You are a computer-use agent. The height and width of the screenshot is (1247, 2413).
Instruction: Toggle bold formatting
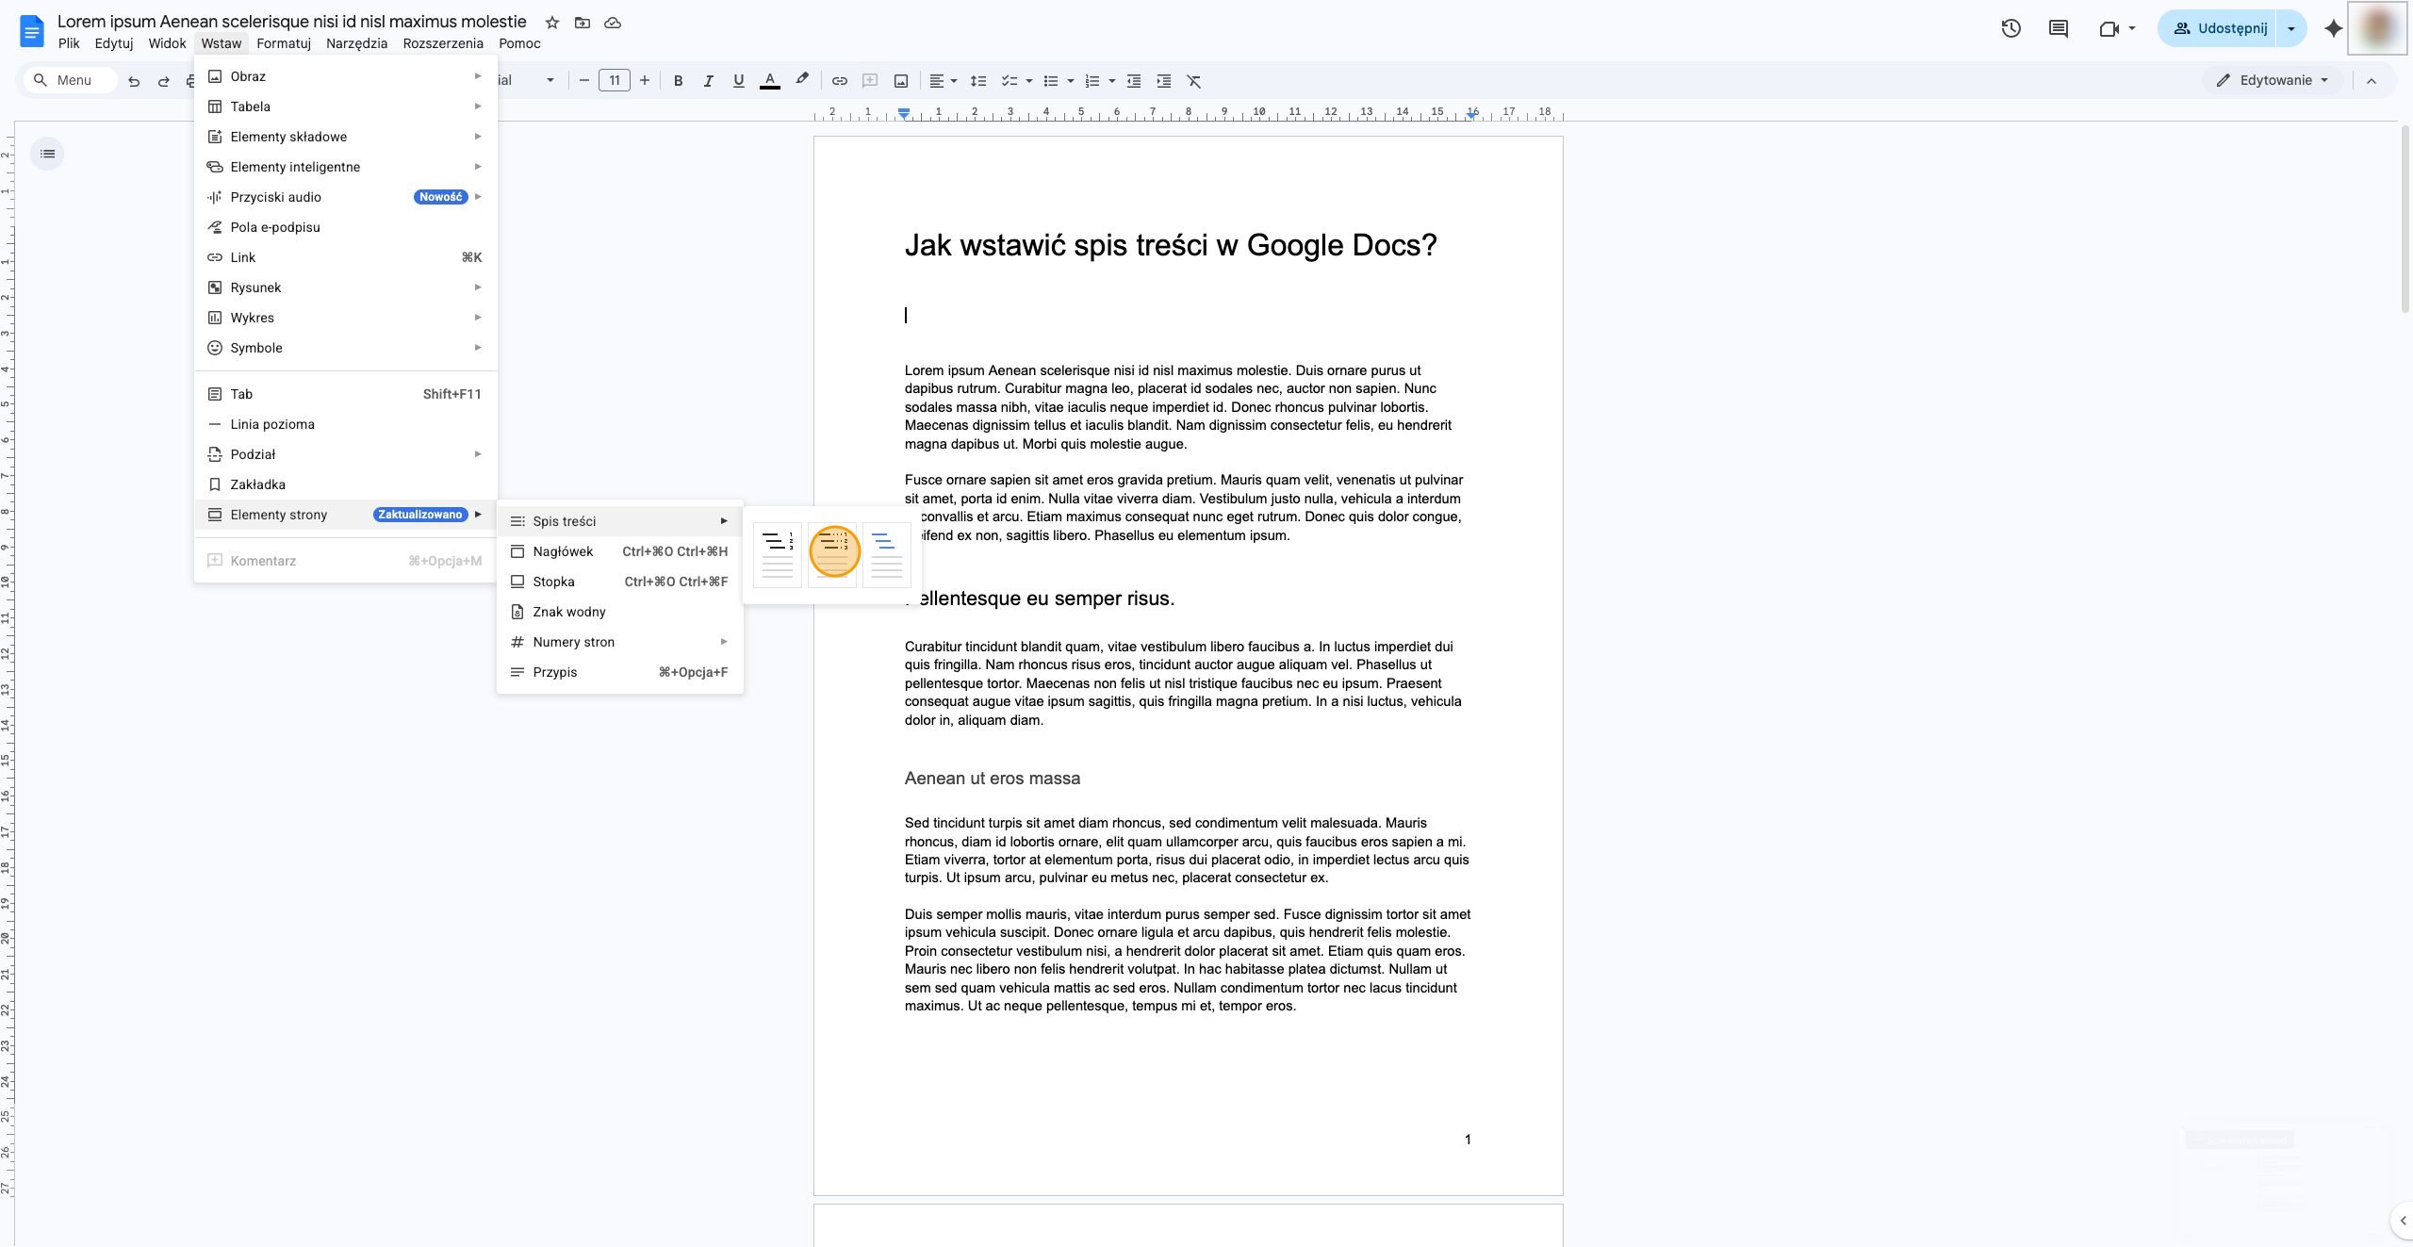678,81
